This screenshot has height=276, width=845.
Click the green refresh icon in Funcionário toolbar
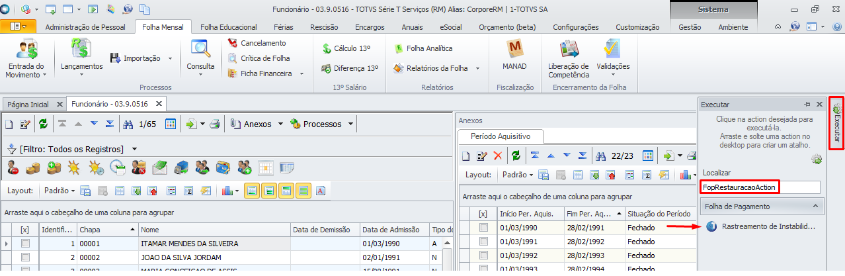pos(43,124)
